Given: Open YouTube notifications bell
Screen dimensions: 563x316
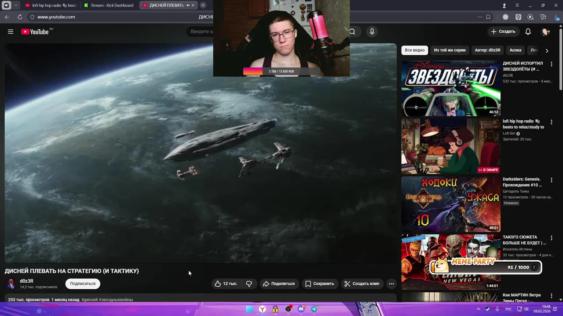Looking at the screenshot, I should pos(528,32).
